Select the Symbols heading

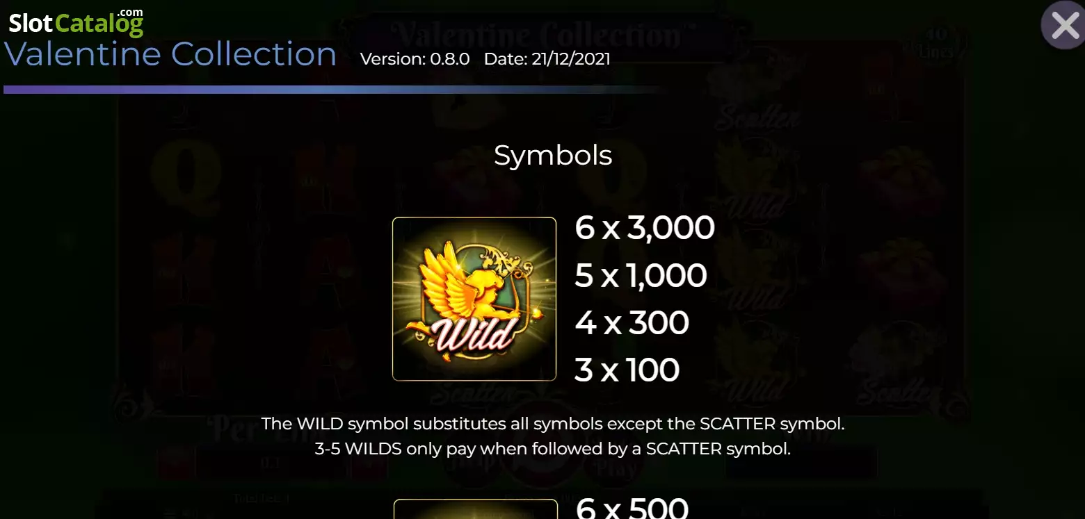point(553,155)
